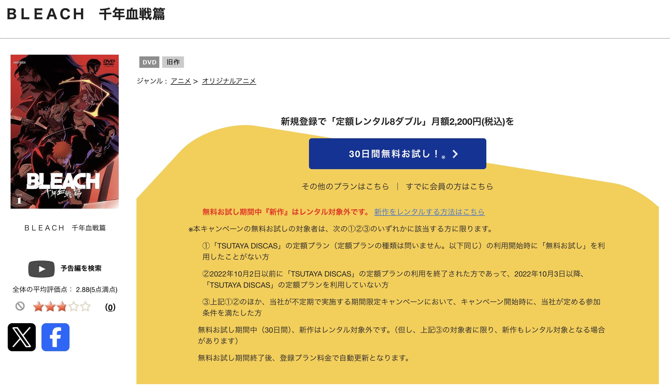Open すでに会員の方はこちら link
Image resolution: width=670 pixels, height=387 pixels.
click(449, 186)
